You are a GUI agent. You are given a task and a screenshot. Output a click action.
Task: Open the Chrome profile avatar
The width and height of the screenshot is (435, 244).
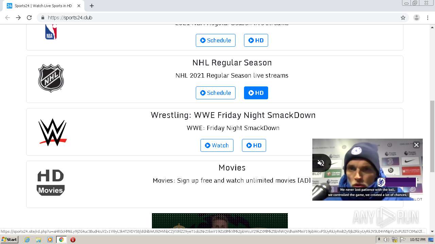(417, 18)
